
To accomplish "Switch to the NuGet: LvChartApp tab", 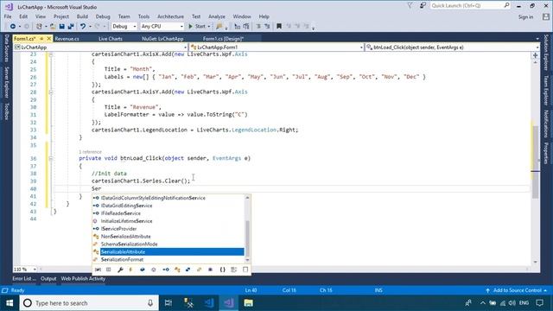I will [x=162, y=39].
